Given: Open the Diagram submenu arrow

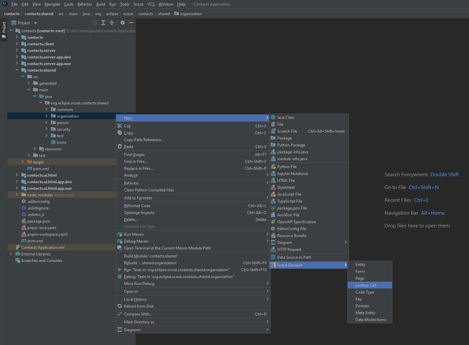Looking at the screenshot, I should [x=345, y=242].
